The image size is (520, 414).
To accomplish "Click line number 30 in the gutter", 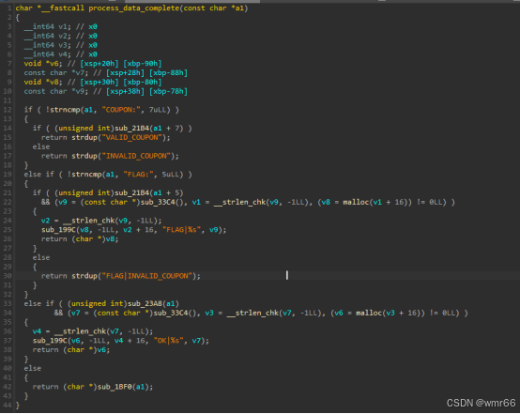I will coord(8,276).
